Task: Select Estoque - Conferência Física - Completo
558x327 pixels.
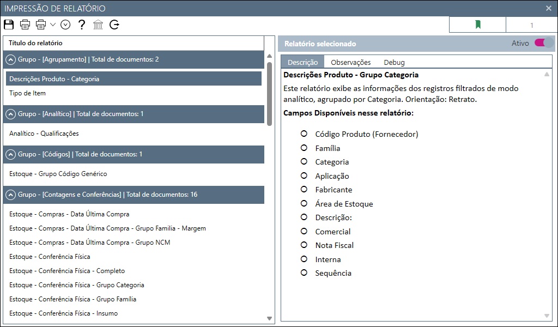Action: 134,271
